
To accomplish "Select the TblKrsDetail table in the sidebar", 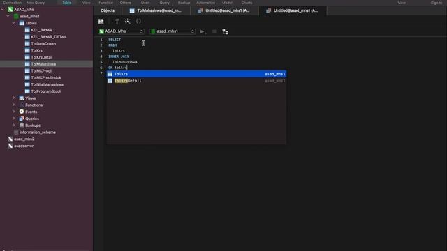I will tap(42, 57).
